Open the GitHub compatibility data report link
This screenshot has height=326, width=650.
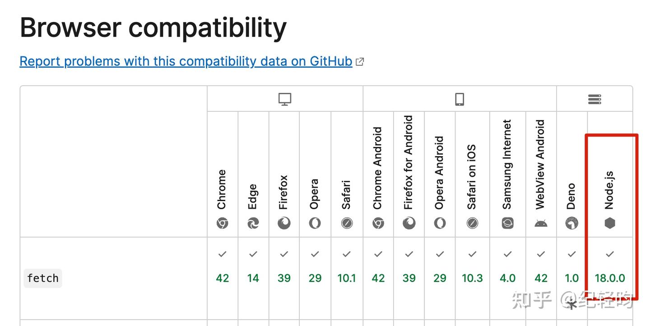[186, 61]
